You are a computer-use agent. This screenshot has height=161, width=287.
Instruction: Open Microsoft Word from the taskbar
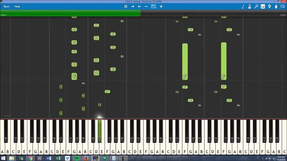[x=49, y=158]
